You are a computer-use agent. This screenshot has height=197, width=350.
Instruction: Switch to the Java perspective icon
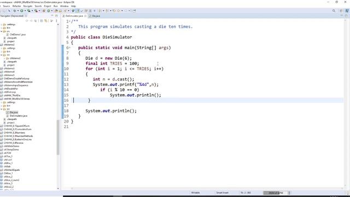click(x=347, y=11)
